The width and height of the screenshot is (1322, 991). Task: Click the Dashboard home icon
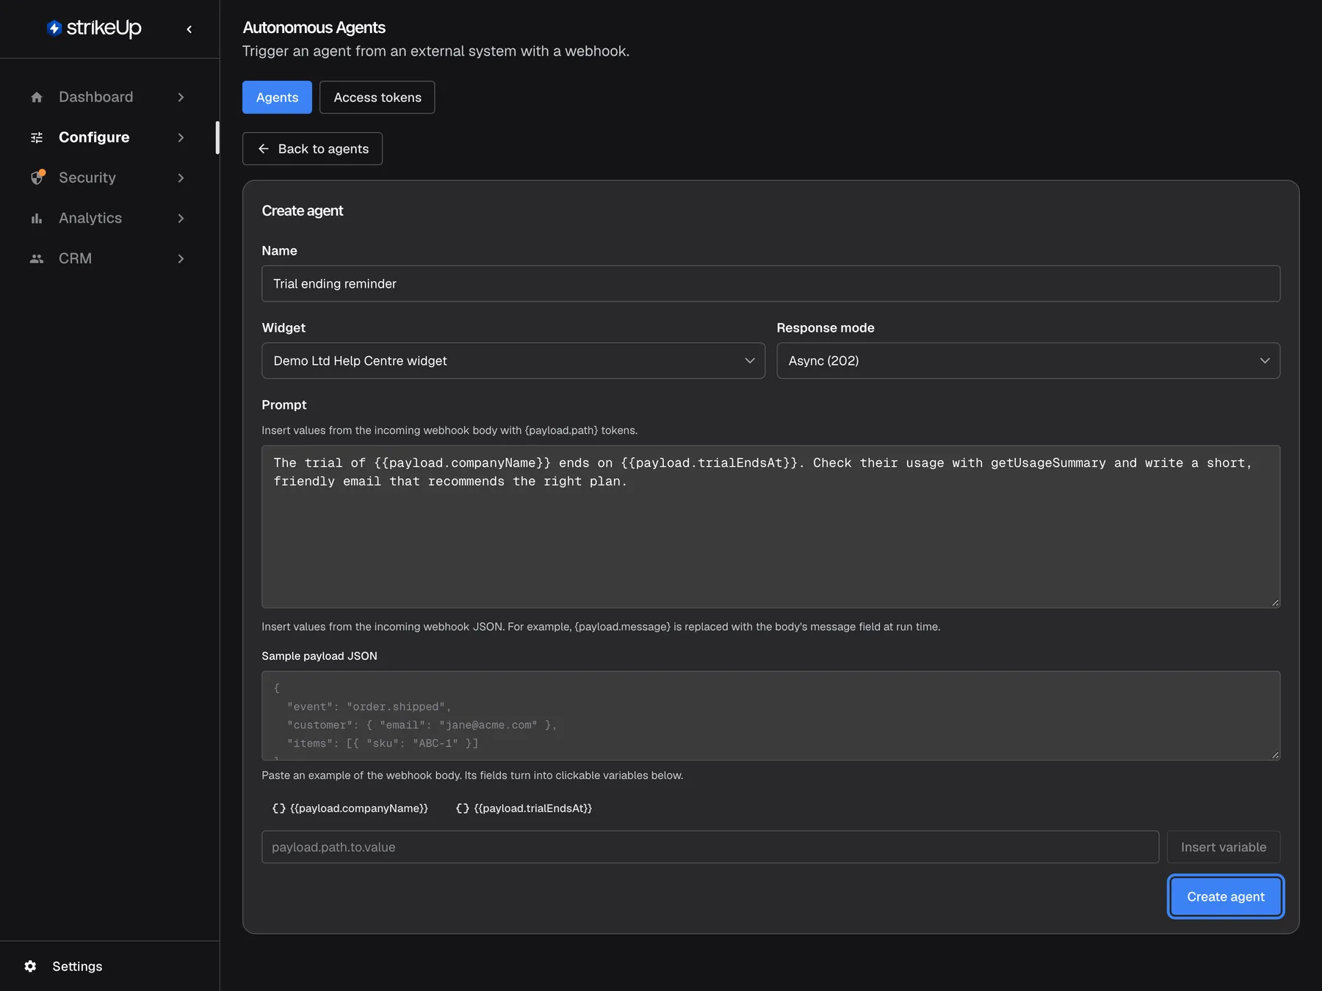coord(37,97)
